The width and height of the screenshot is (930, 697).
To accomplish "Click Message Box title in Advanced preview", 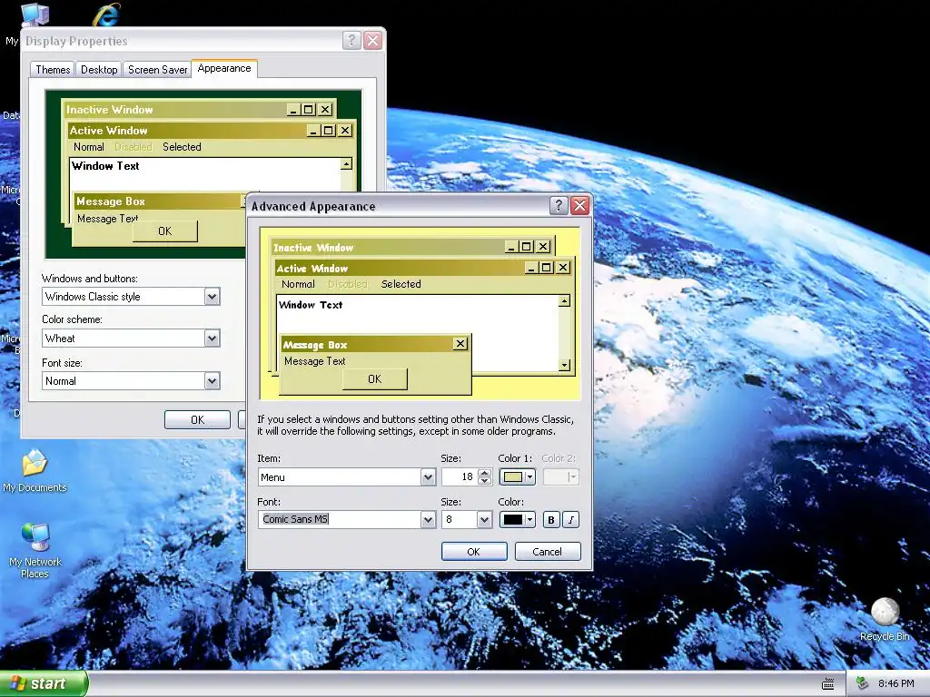I will (x=315, y=344).
